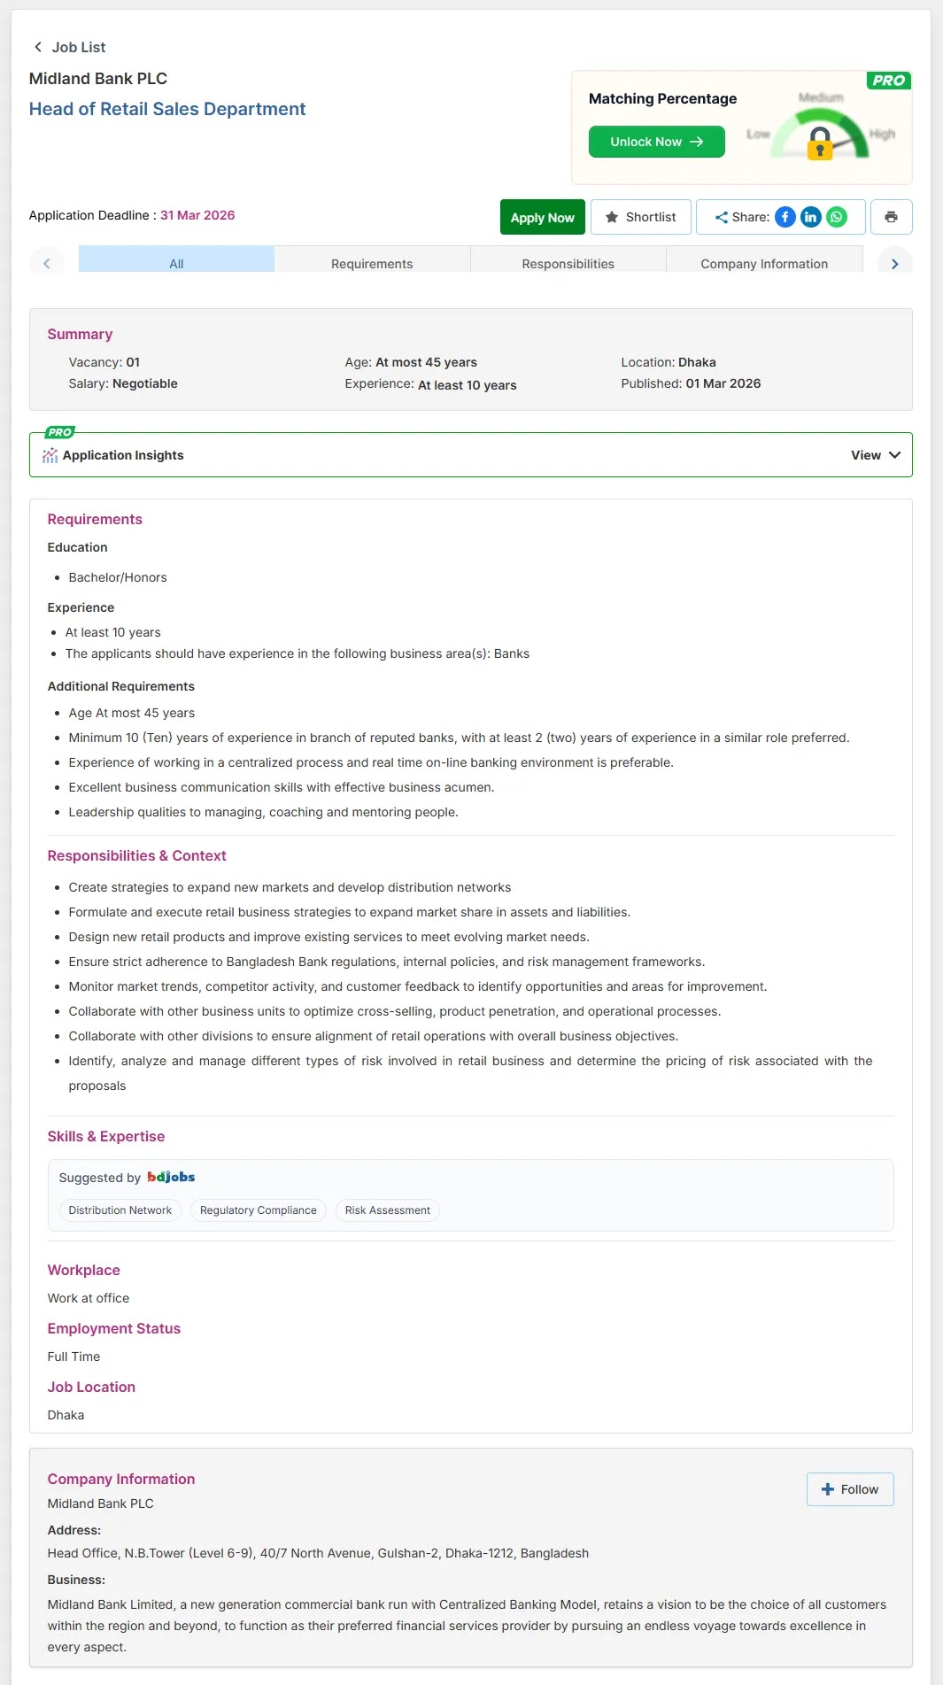Open the Head of Retail Sales Department title link
Viewport: 943px width, 1685px height.
coord(167,109)
